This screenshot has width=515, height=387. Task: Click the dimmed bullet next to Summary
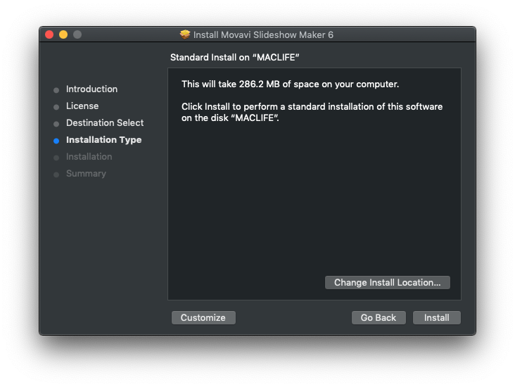pyautogui.click(x=56, y=175)
